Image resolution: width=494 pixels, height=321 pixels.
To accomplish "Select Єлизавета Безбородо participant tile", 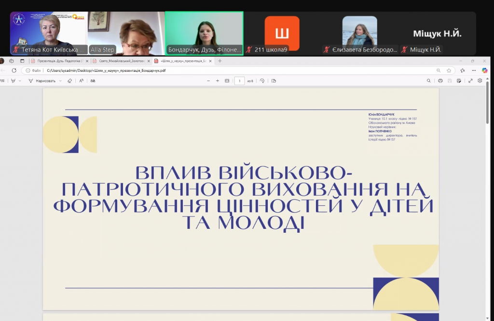I will (x=360, y=33).
